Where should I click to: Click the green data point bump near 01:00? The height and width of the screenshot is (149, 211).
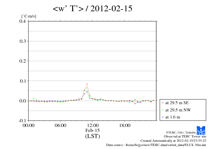click(x=34, y=98)
